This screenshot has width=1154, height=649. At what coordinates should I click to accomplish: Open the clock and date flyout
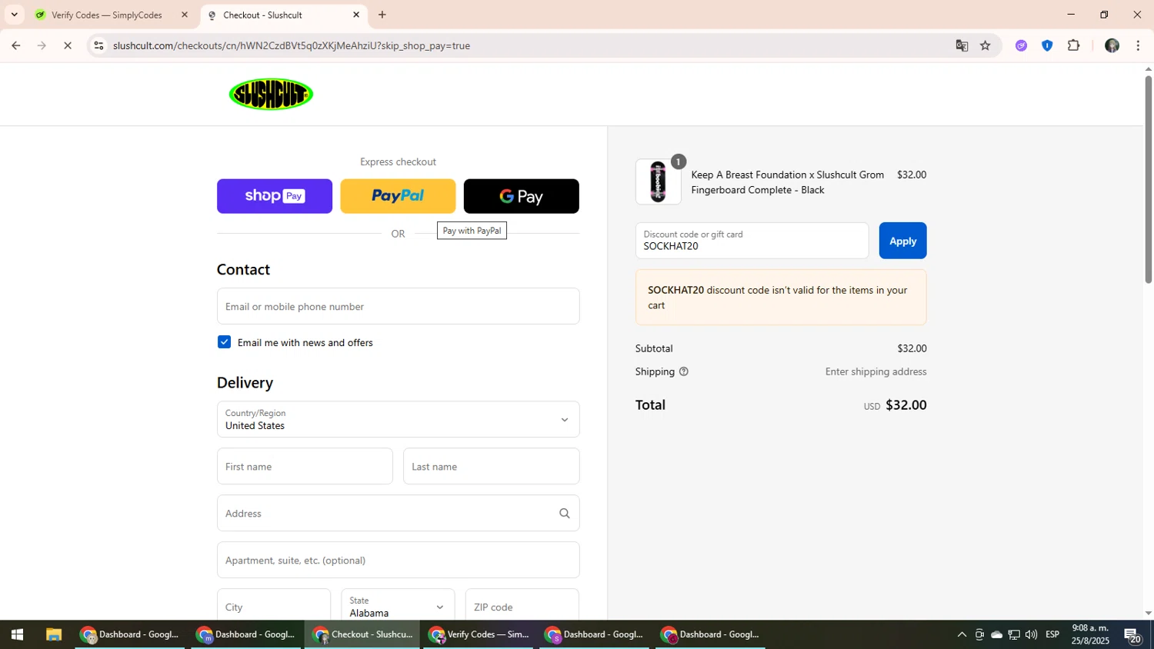[1090, 634]
